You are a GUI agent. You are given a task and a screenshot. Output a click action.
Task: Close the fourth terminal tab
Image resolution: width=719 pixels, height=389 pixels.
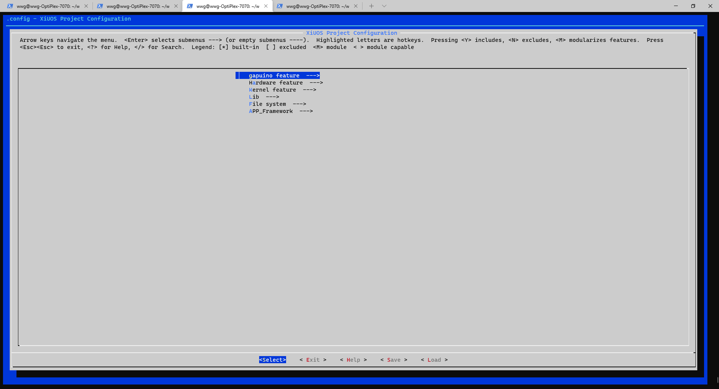point(356,6)
